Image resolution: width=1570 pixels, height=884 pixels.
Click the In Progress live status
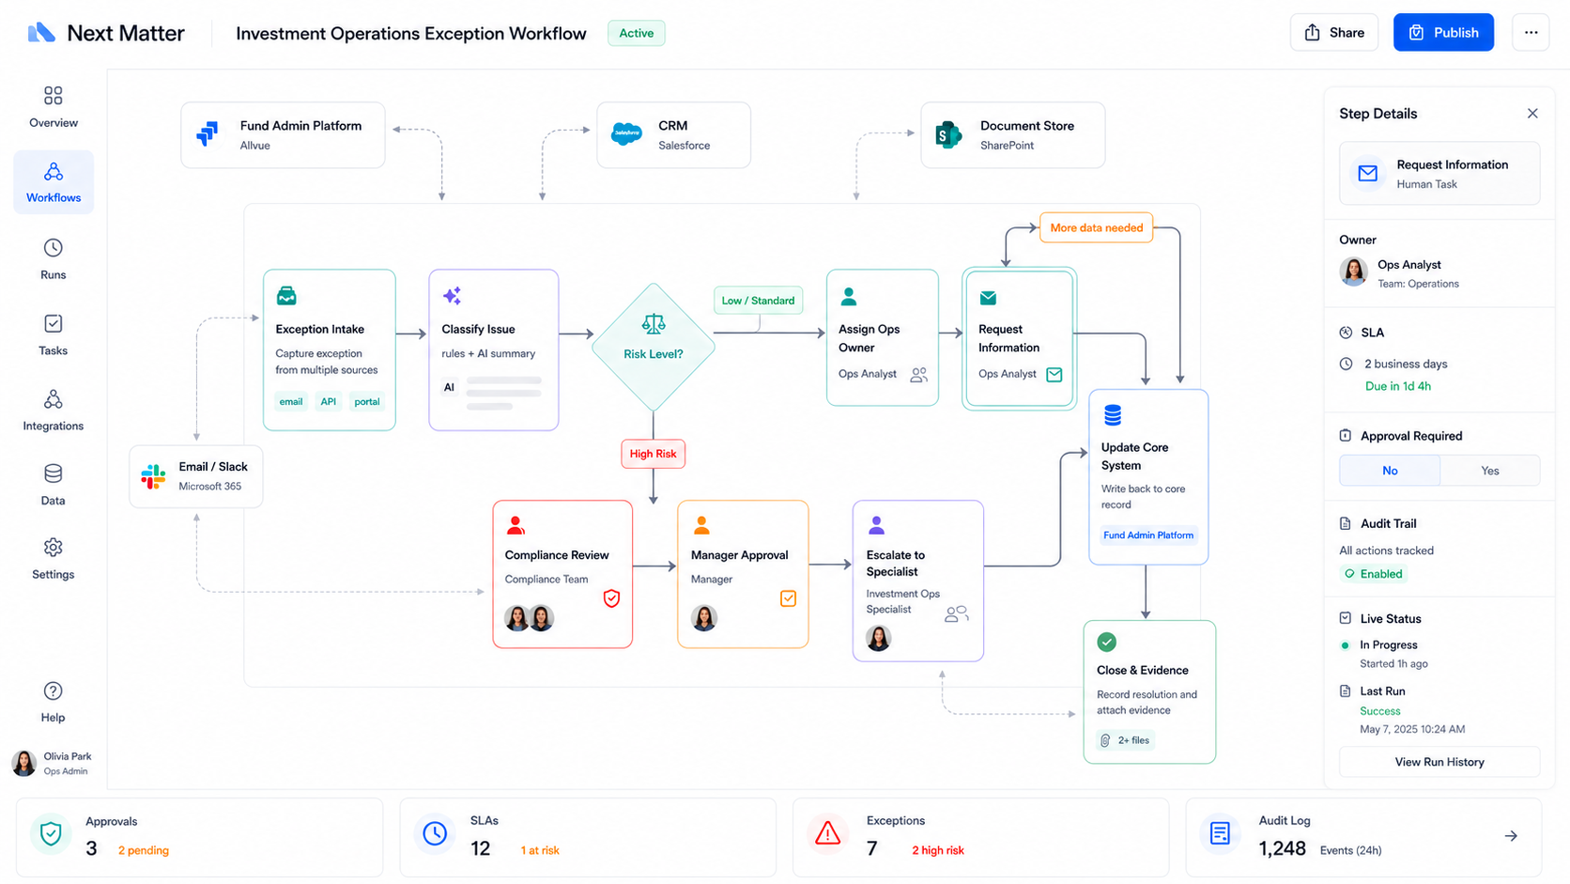point(1389,645)
